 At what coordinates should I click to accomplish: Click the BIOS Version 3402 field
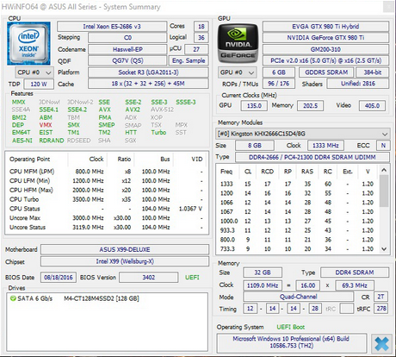149,278
